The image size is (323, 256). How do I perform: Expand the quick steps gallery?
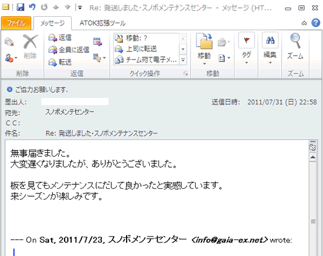183,59
